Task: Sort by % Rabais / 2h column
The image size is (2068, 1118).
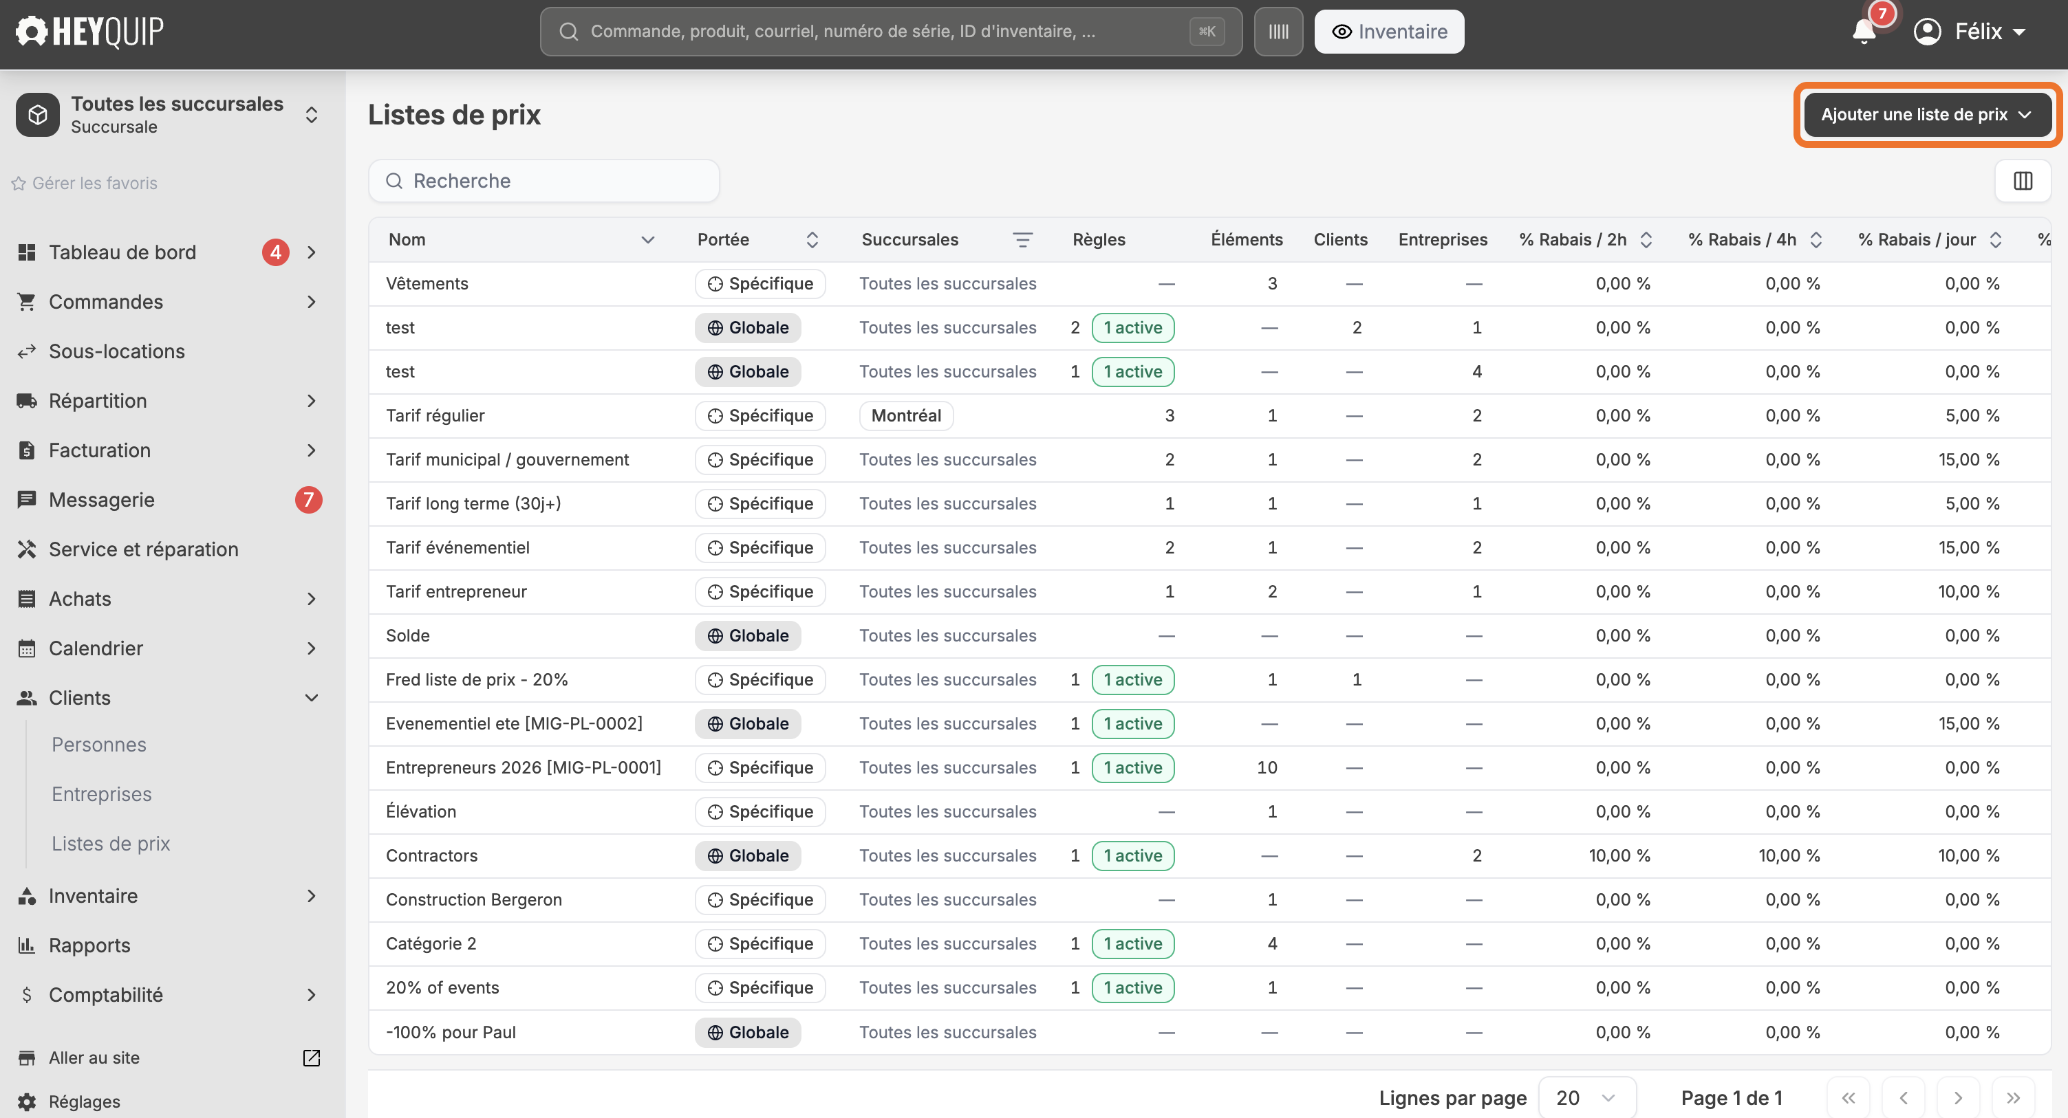Action: click(x=1646, y=240)
